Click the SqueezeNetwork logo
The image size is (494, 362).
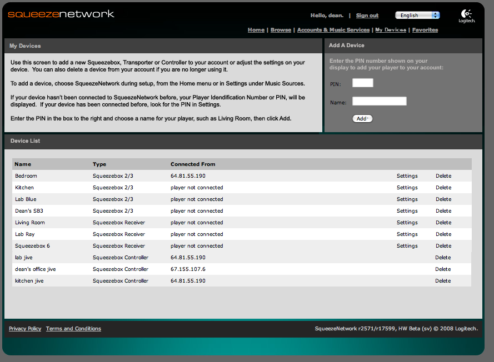coord(61,14)
